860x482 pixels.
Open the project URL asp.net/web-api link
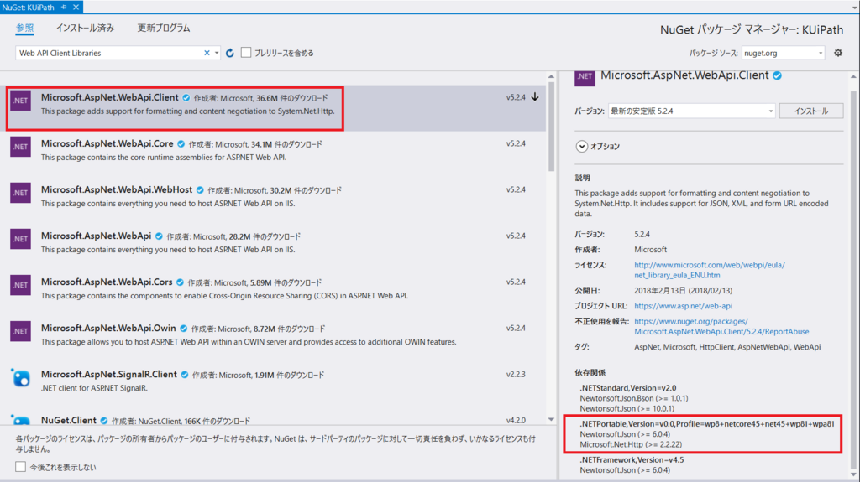pos(683,306)
